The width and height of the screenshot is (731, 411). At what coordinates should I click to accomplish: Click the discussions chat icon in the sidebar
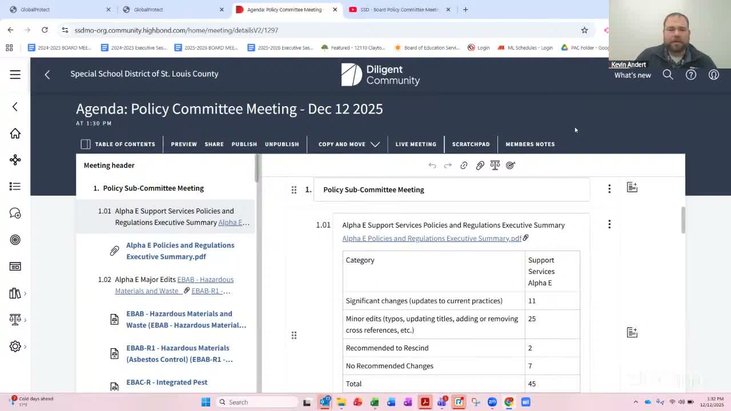[x=15, y=212]
